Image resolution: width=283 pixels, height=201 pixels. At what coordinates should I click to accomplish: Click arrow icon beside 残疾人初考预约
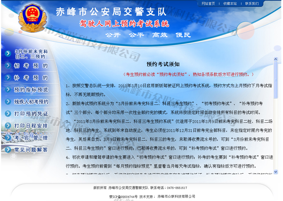point(8,102)
